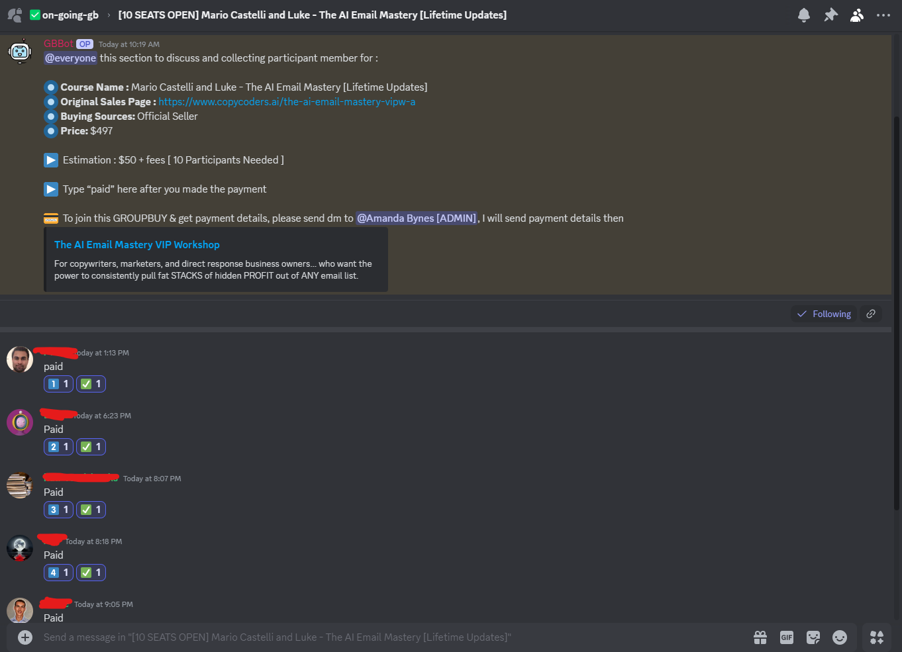Show pinned messages with pin icon
This screenshot has width=902, height=652.
click(830, 15)
